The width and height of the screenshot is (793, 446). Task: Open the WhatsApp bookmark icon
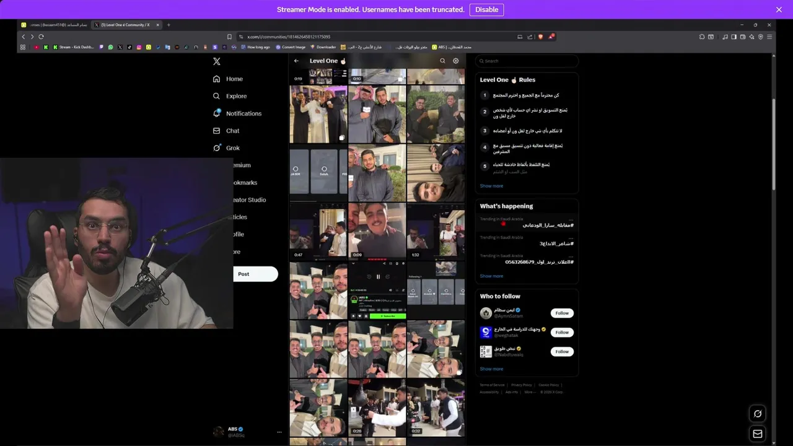click(x=110, y=47)
